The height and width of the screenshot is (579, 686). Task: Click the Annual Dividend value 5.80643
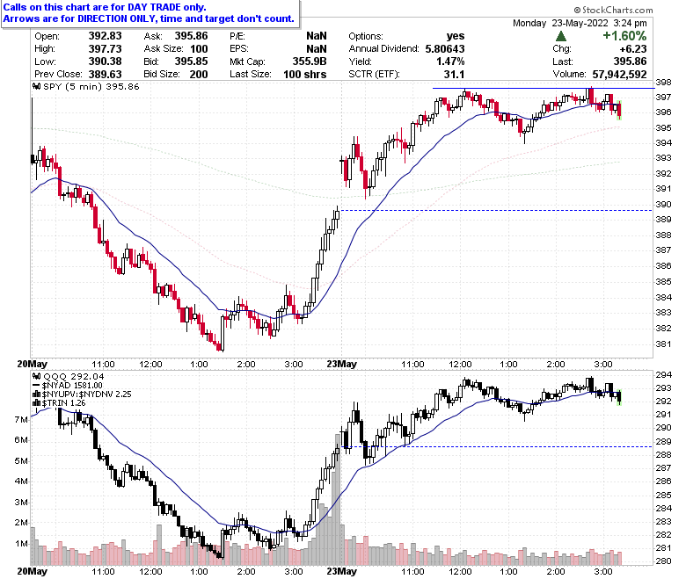[445, 49]
